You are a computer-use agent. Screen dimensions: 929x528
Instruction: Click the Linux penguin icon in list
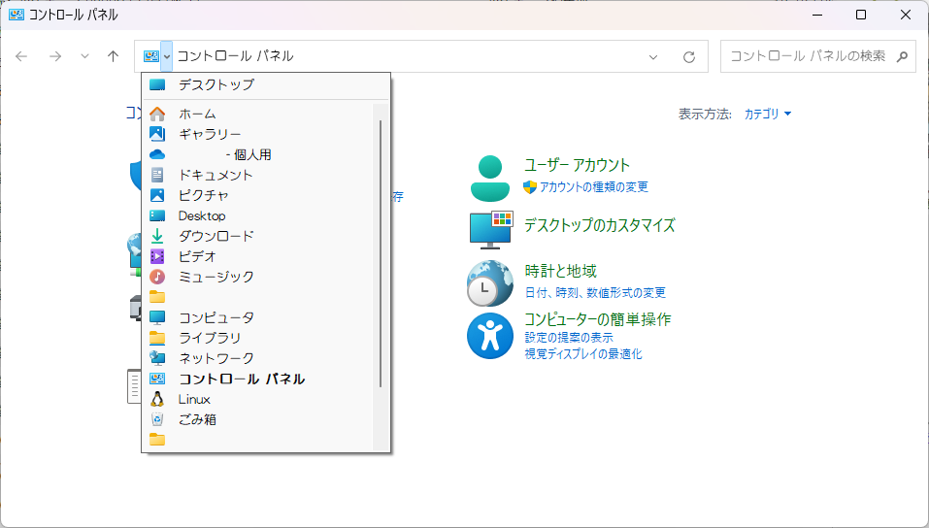[157, 399]
